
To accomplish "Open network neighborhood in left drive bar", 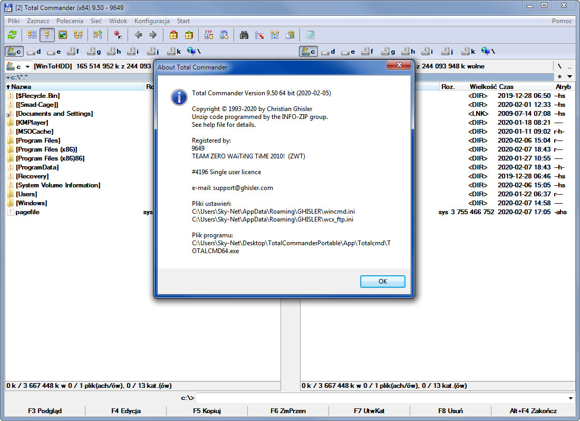I will click(194, 52).
